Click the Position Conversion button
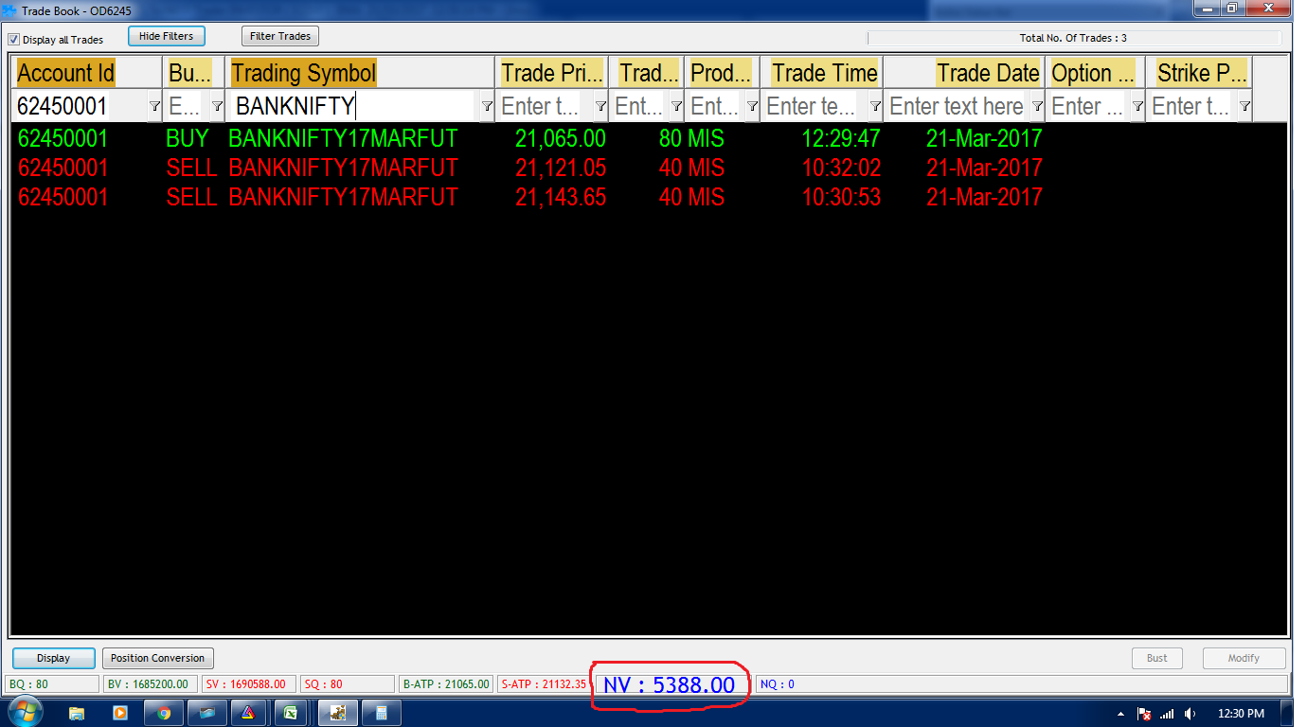Image resolution: width=1307 pixels, height=727 pixels. pyautogui.click(x=157, y=658)
